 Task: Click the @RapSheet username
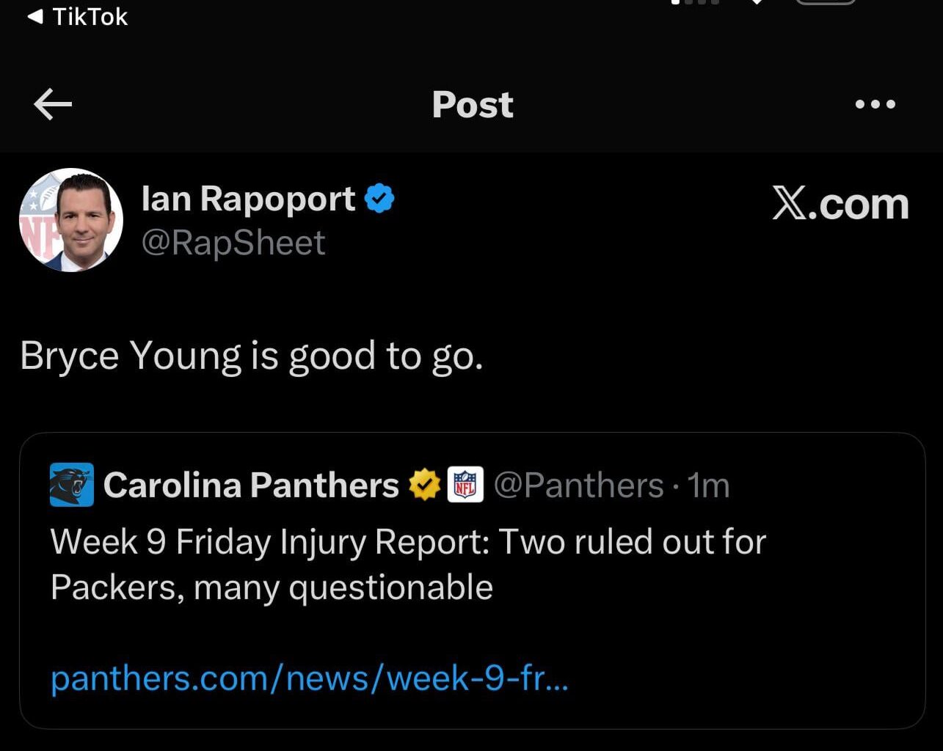click(233, 243)
